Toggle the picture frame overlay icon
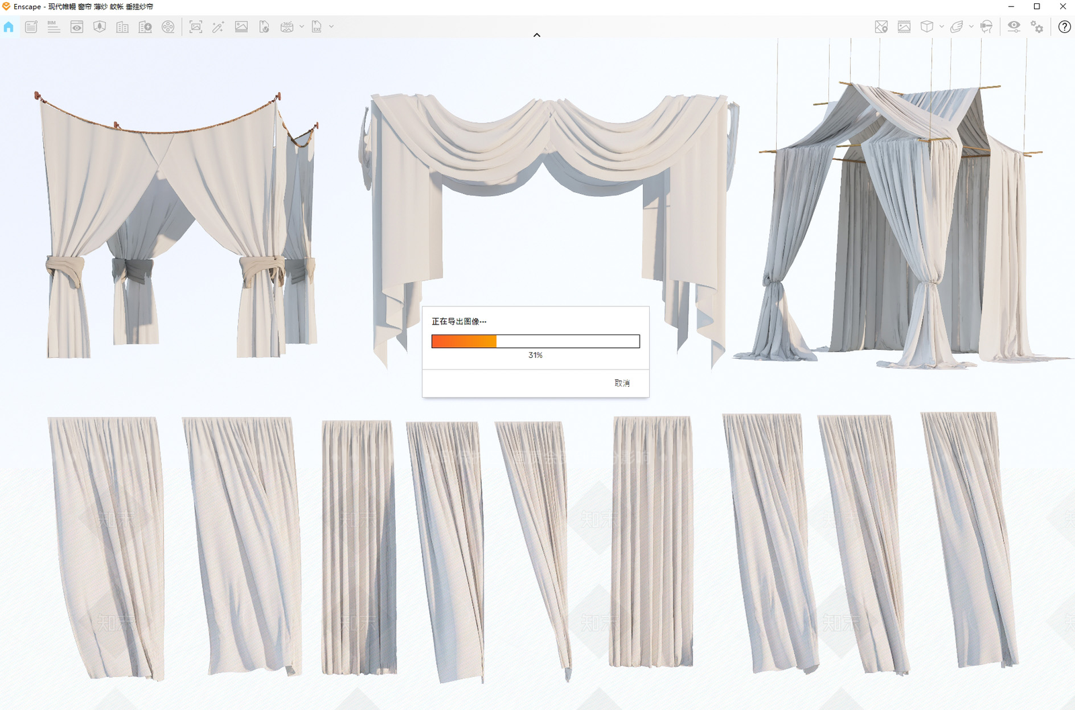 [904, 27]
